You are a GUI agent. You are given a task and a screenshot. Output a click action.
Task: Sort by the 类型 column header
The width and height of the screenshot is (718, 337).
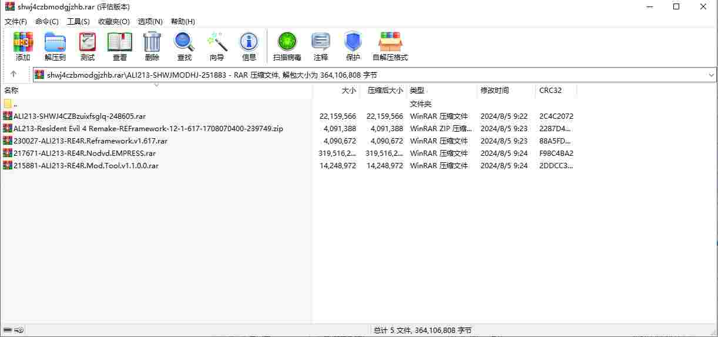point(442,91)
